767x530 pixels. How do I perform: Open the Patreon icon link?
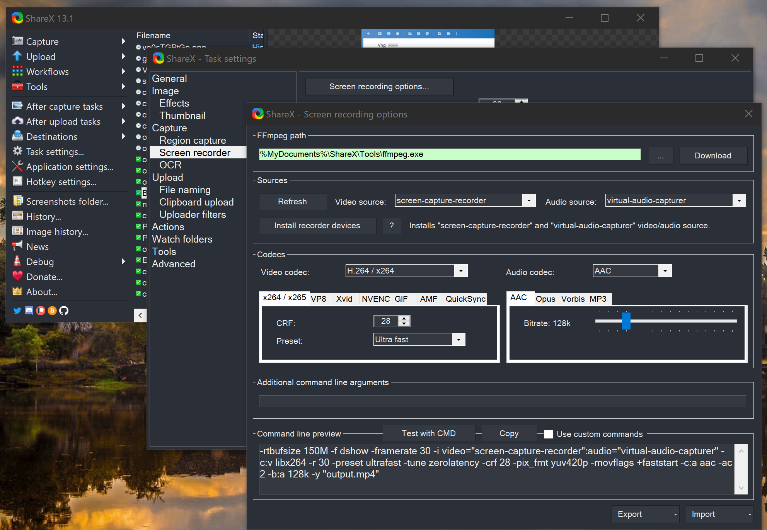41,311
